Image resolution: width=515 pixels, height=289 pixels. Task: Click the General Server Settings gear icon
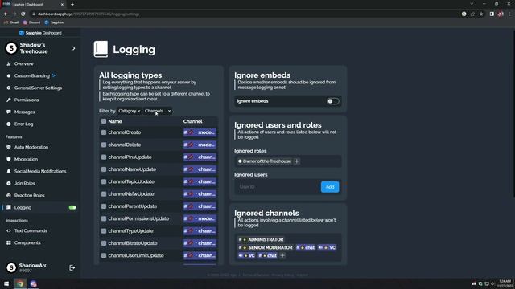(x=9, y=88)
